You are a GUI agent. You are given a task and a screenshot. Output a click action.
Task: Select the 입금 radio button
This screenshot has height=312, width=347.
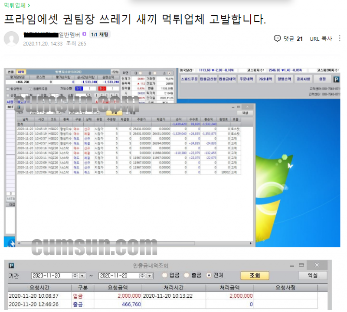[165, 276]
